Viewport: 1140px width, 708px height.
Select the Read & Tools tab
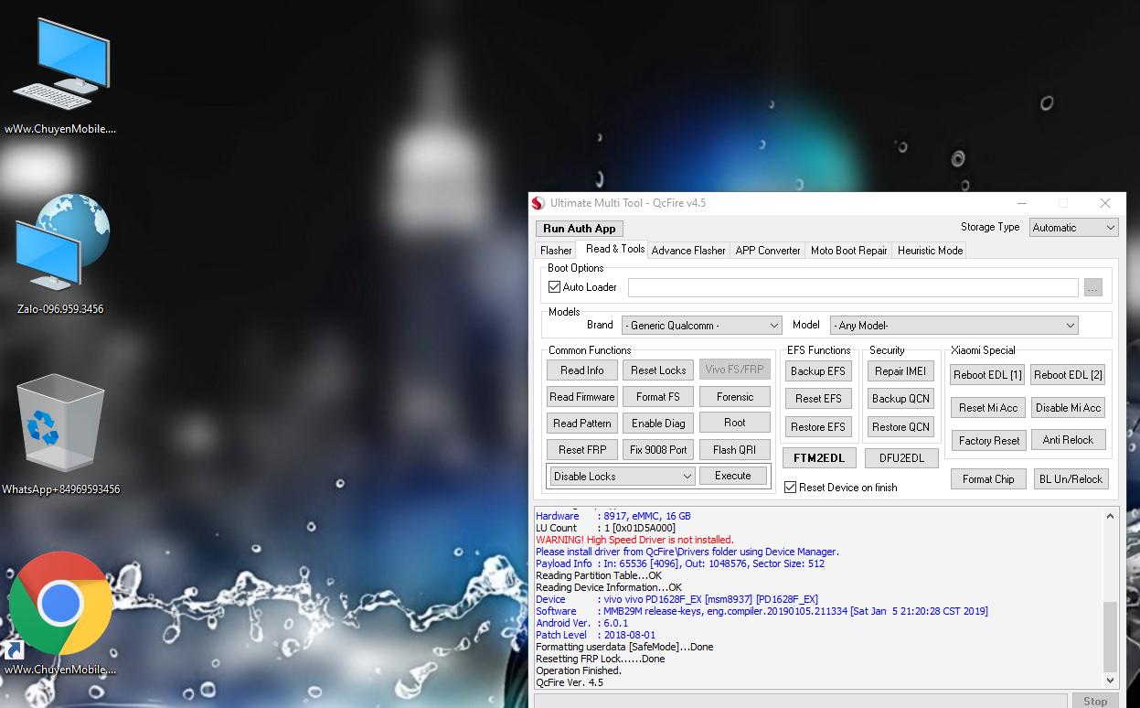(x=615, y=249)
